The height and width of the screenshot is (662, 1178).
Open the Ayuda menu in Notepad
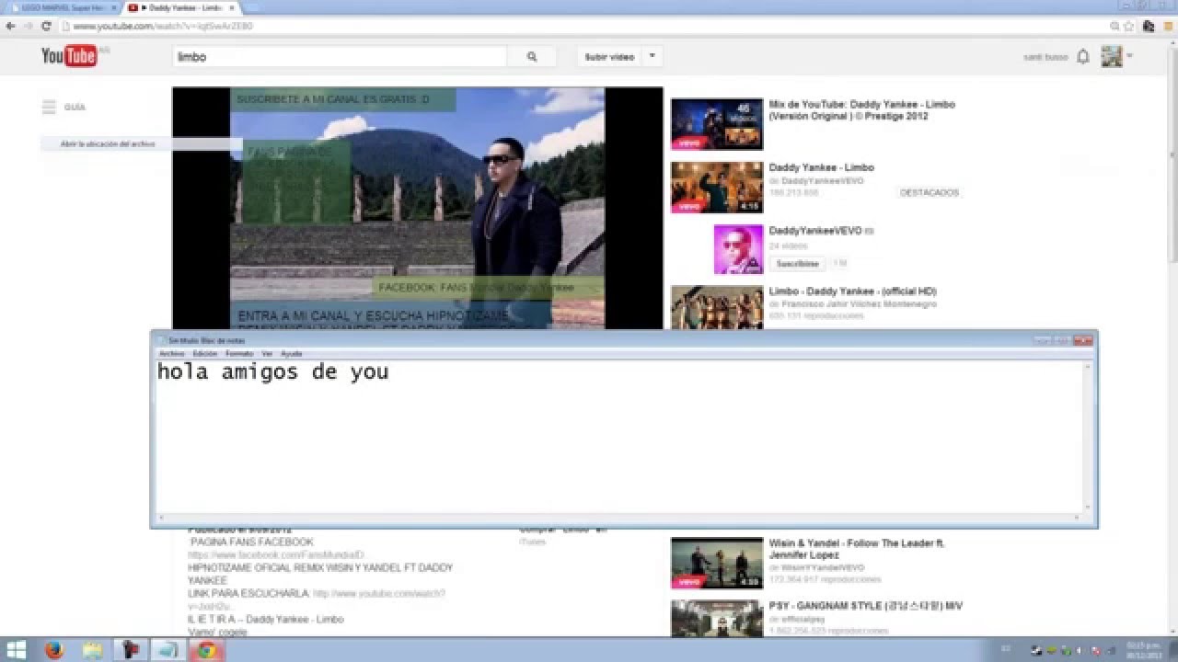[x=291, y=354]
